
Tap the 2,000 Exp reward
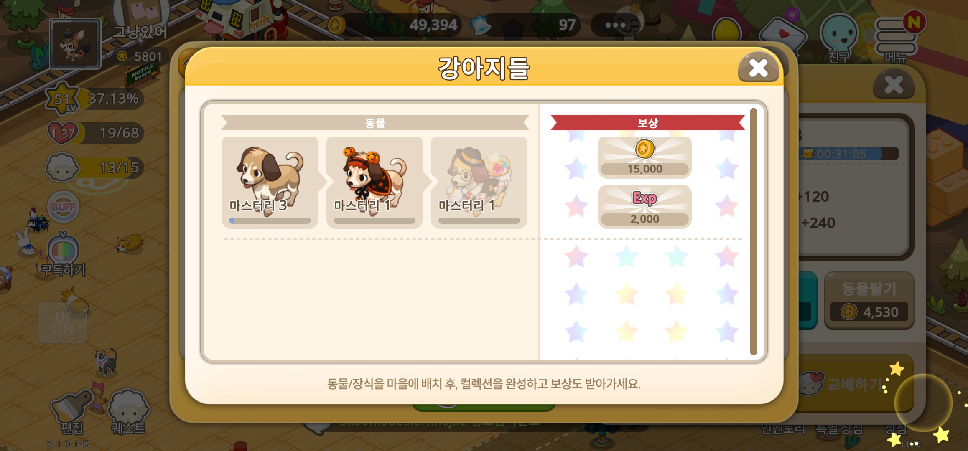[x=644, y=207]
